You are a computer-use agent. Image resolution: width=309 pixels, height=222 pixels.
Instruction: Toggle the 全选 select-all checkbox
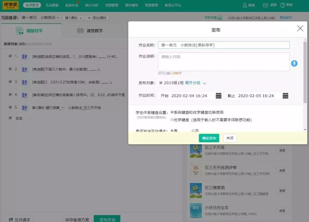coord(10,118)
